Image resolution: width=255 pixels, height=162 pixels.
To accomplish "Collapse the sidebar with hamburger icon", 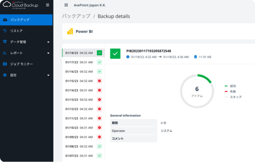I will (47, 5).
